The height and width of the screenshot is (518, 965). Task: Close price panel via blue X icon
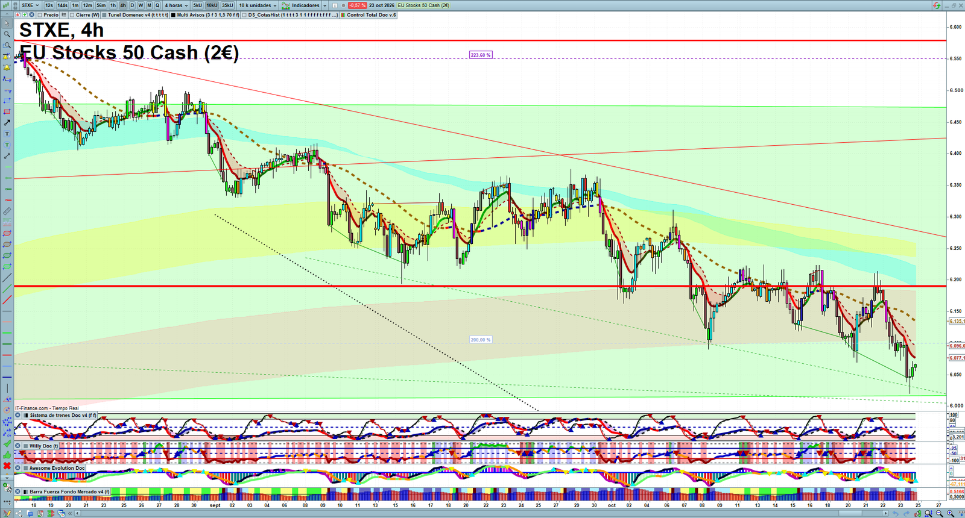(x=31, y=15)
